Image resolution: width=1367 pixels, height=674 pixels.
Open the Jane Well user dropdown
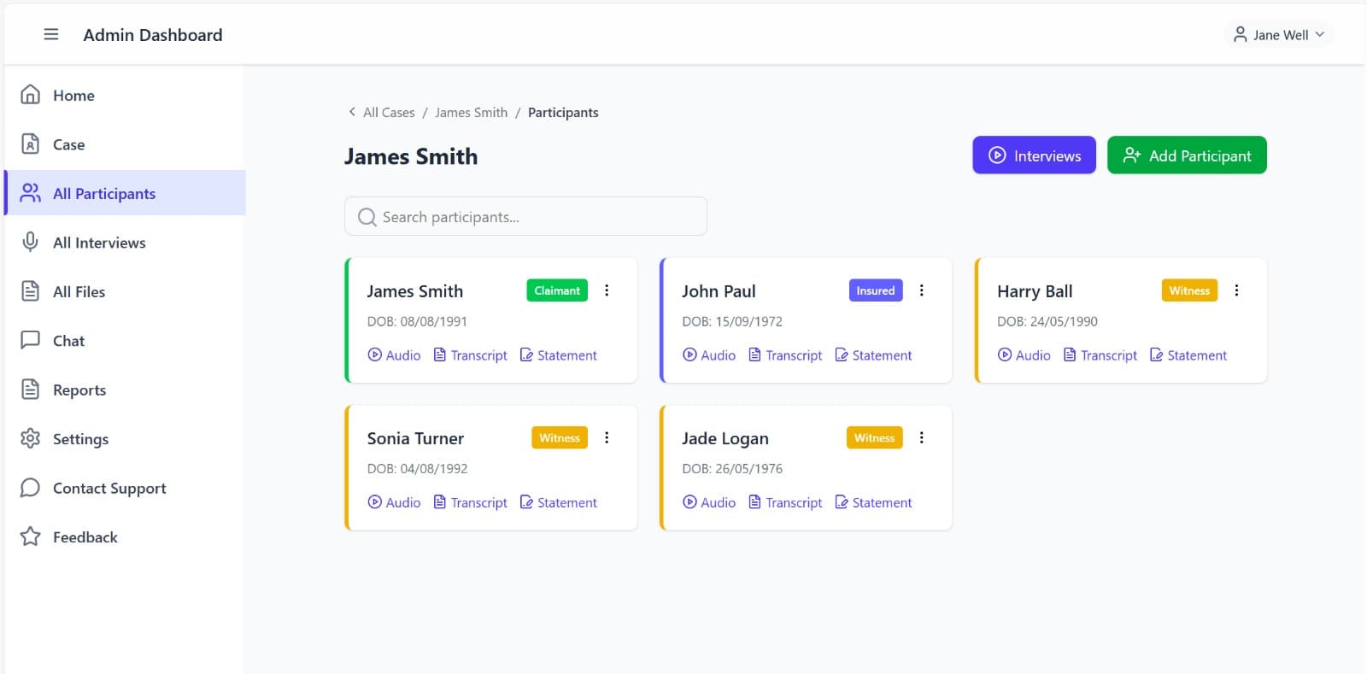(1278, 35)
